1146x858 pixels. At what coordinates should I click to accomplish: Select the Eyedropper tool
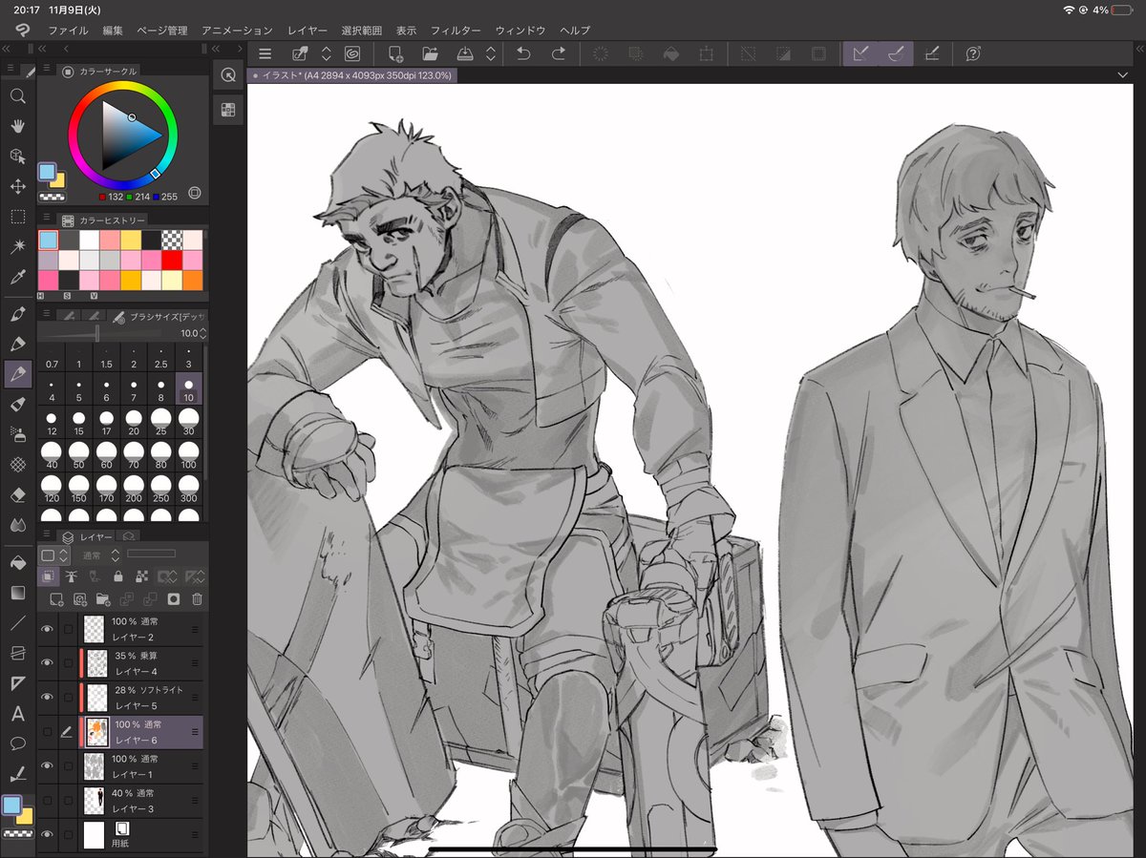tap(17, 277)
